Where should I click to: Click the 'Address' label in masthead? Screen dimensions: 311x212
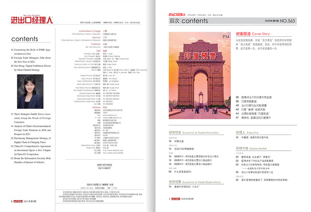pos(96,107)
